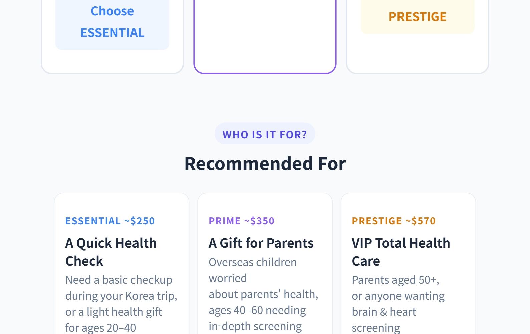Viewport: 530px width, 334px height.
Task: Click the Overseas children worried description text
Action: coord(253,270)
